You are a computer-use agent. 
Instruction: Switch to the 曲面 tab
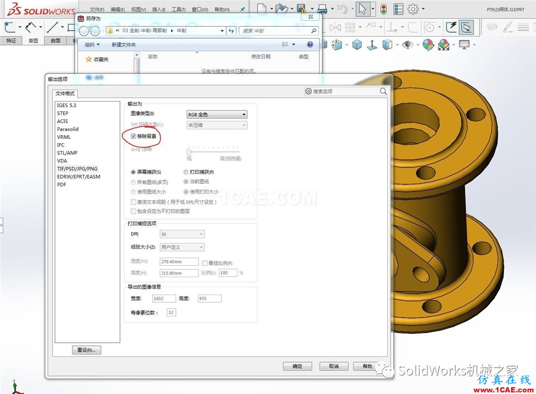(x=55, y=41)
